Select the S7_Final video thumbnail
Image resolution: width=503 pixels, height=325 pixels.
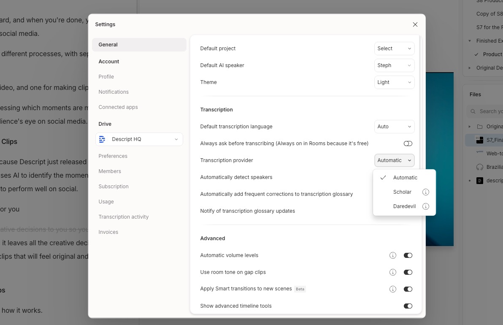click(480, 140)
